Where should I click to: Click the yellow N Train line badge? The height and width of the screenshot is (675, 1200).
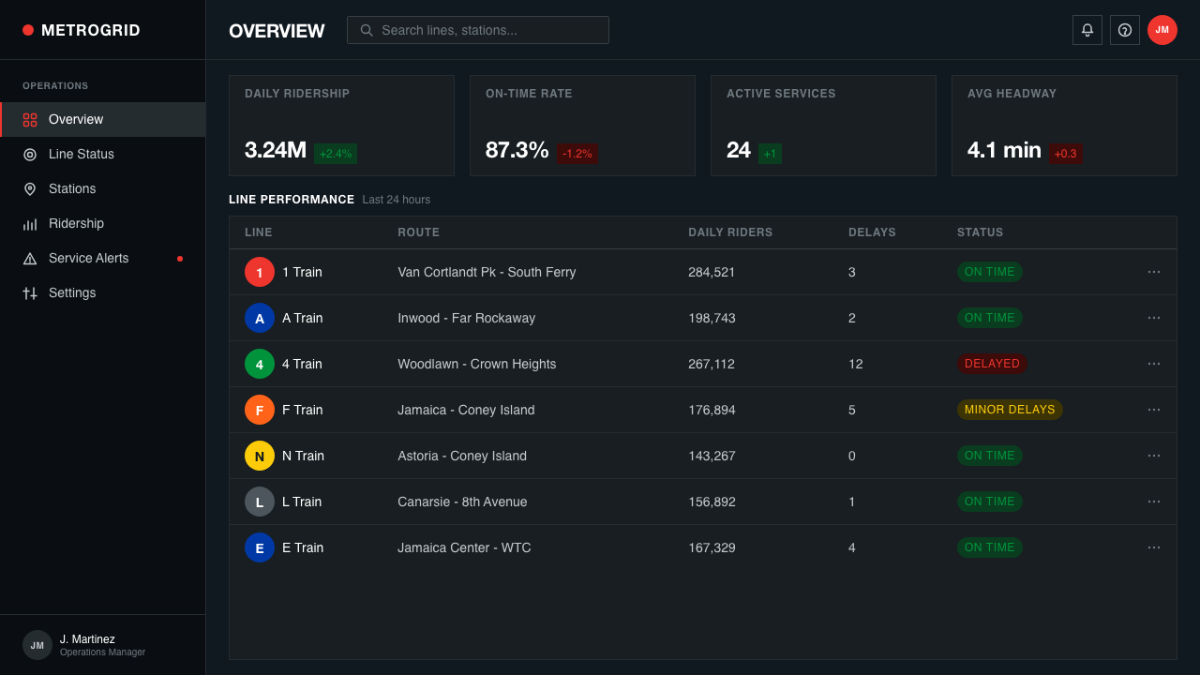click(260, 456)
